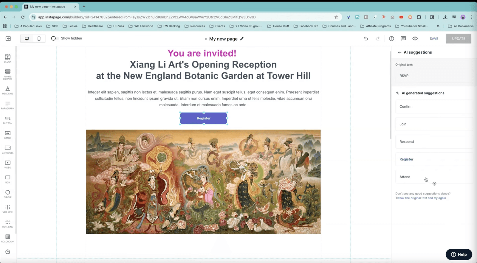Select the Accordion element tool

point(8,238)
